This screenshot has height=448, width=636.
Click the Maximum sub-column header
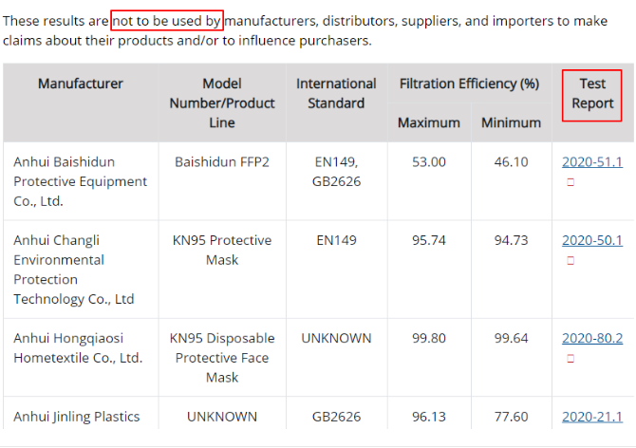click(429, 122)
